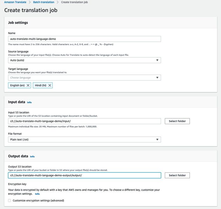The width and height of the screenshot is (221, 209).
Task: Click the 'The name must have 2 to 256 characters' hint
Action: [61, 44]
